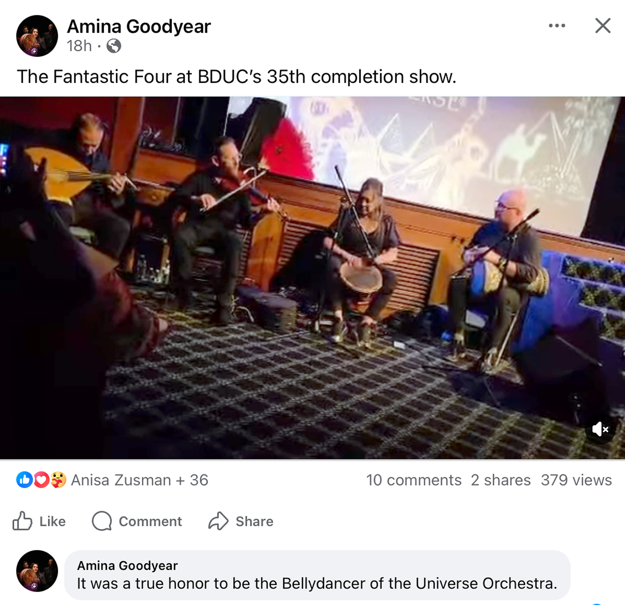Viewport: 625px width, 605px height.
Task: Click the thumbs-up Like icon
Action: pyautogui.click(x=22, y=521)
